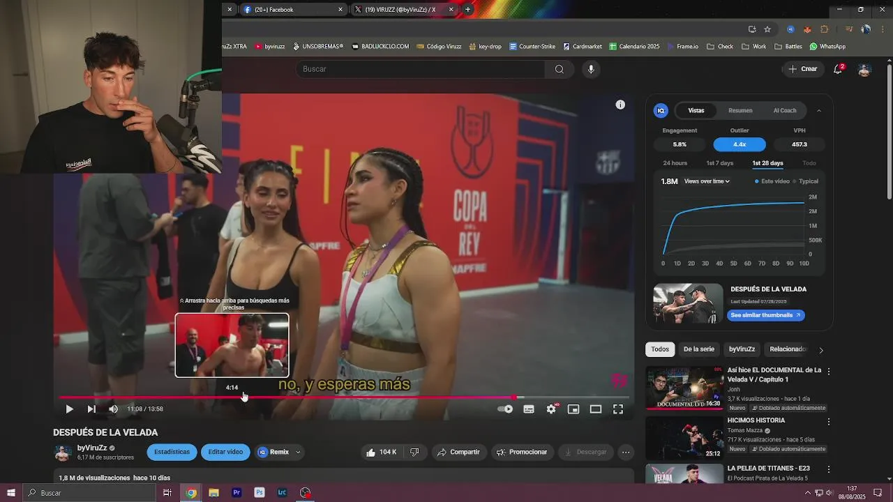
Task: Open Chrome extensions puzzle icon
Action: click(825, 29)
